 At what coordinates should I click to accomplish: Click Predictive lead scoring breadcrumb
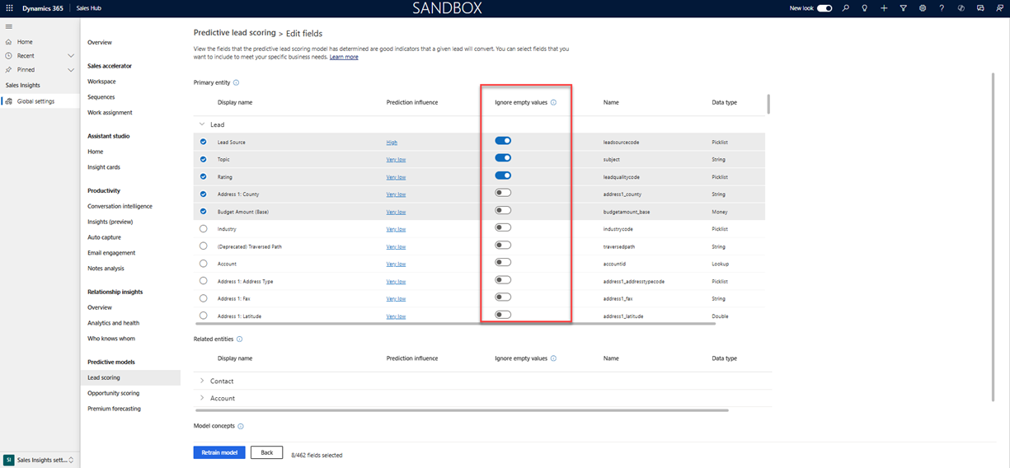pyautogui.click(x=233, y=32)
